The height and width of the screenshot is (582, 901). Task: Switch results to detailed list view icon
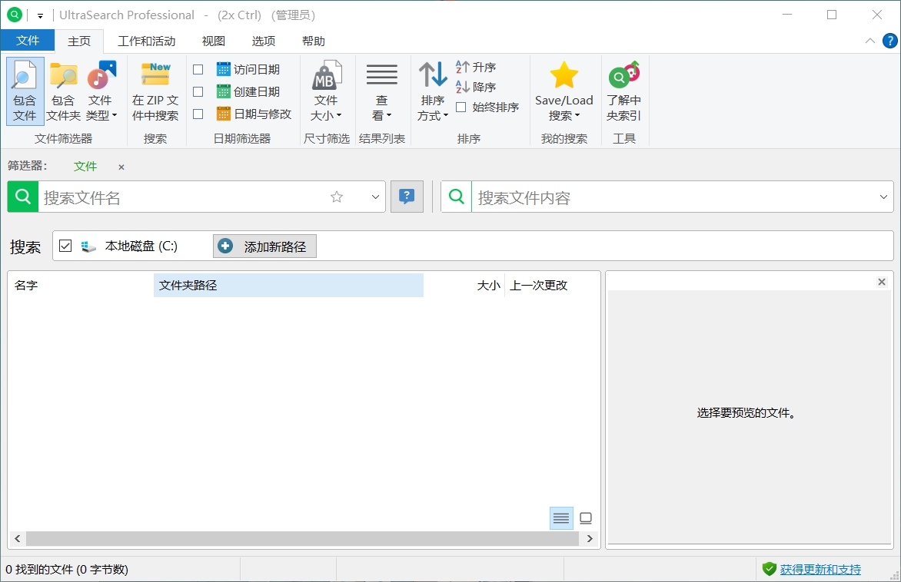[560, 518]
